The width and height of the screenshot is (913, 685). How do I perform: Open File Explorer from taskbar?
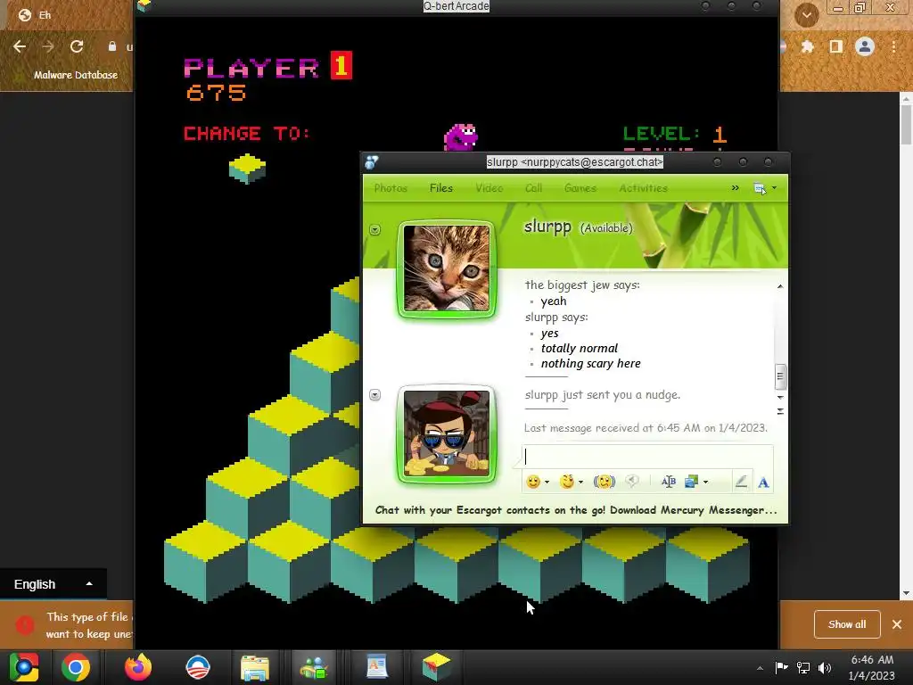coord(254,667)
